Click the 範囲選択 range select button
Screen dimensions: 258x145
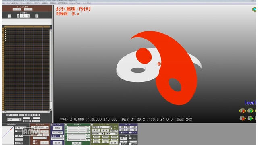(27, 121)
